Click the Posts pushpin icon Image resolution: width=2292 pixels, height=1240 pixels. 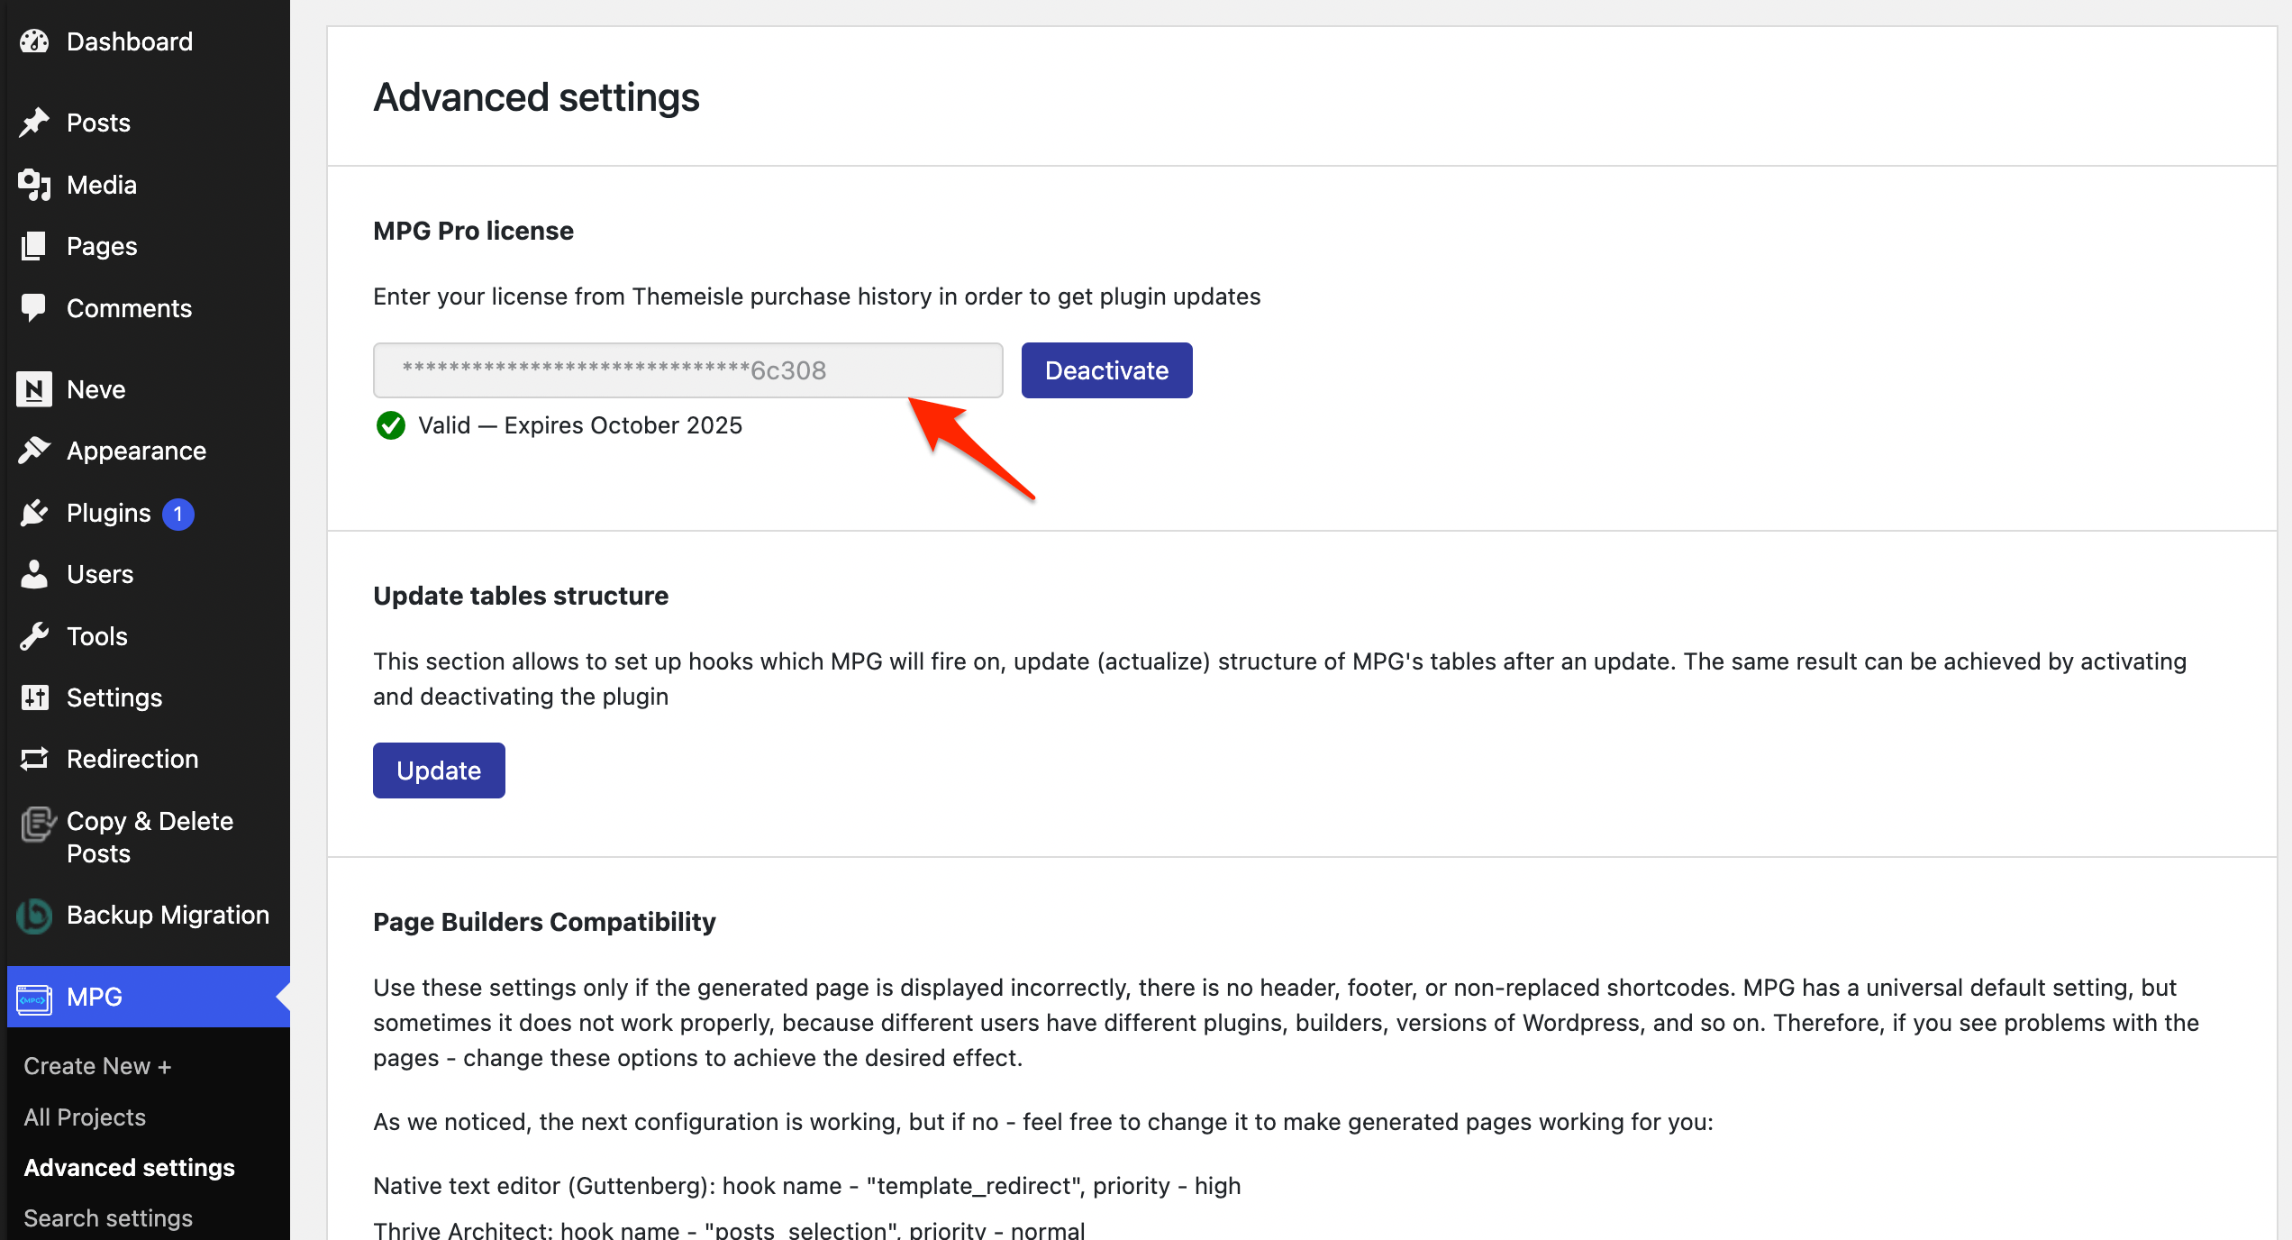34,123
